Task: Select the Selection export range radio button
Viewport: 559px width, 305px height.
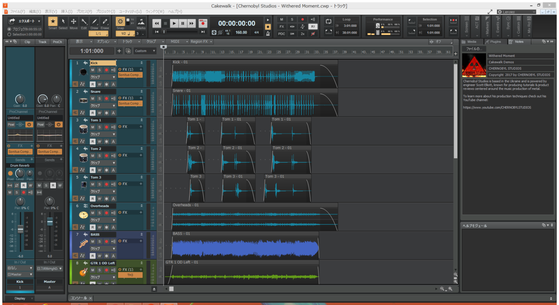Action: (10, 34)
